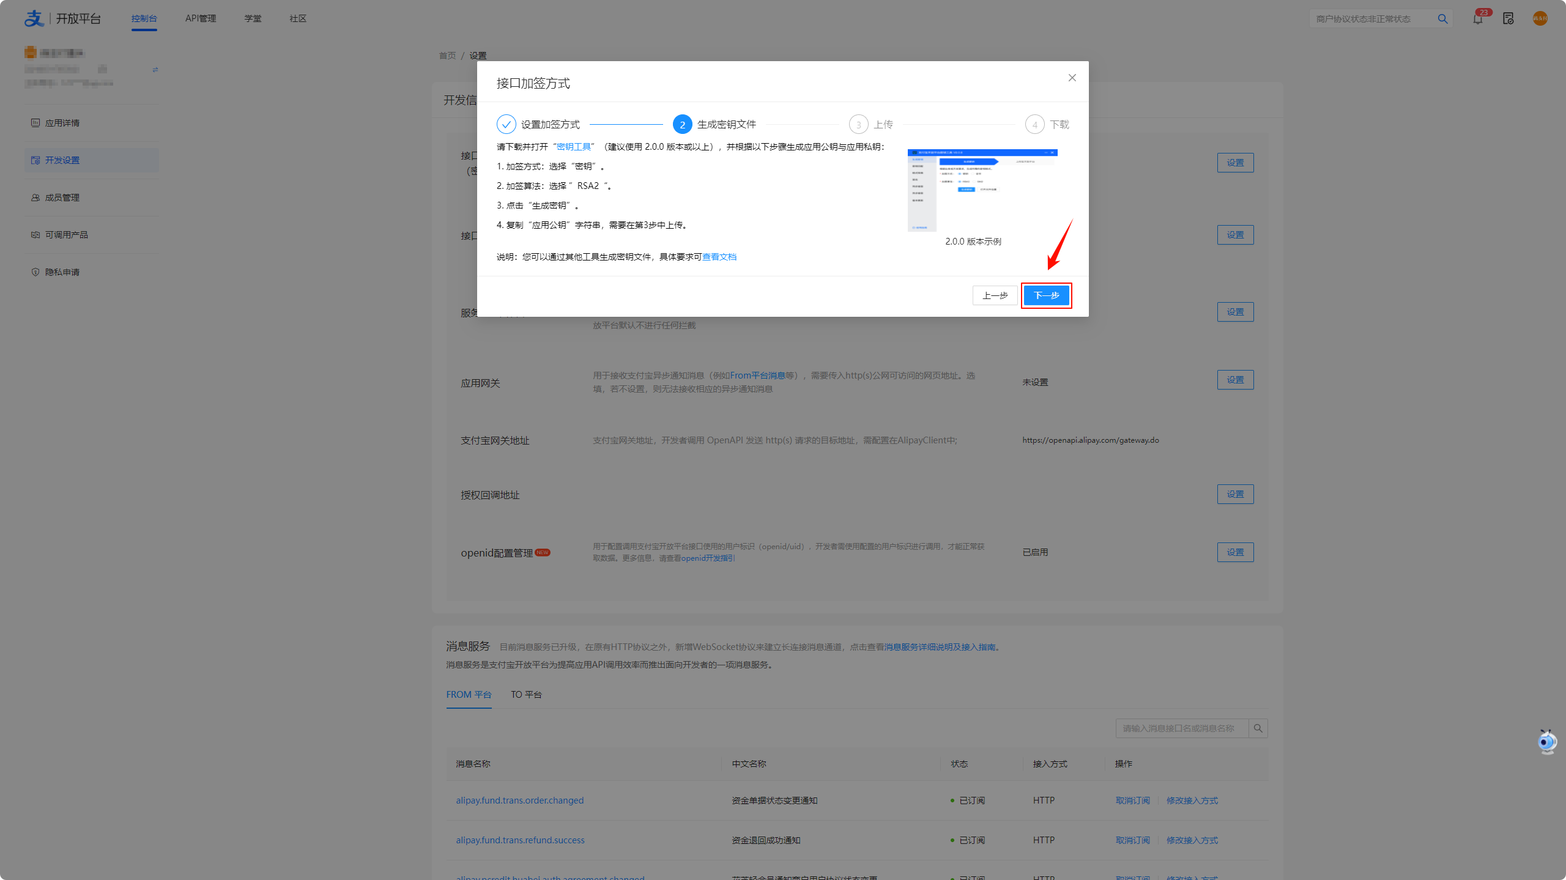Open the alipay.fund.trans.order.changed link
The height and width of the screenshot is (880, 1566).
tap(519, 801)
